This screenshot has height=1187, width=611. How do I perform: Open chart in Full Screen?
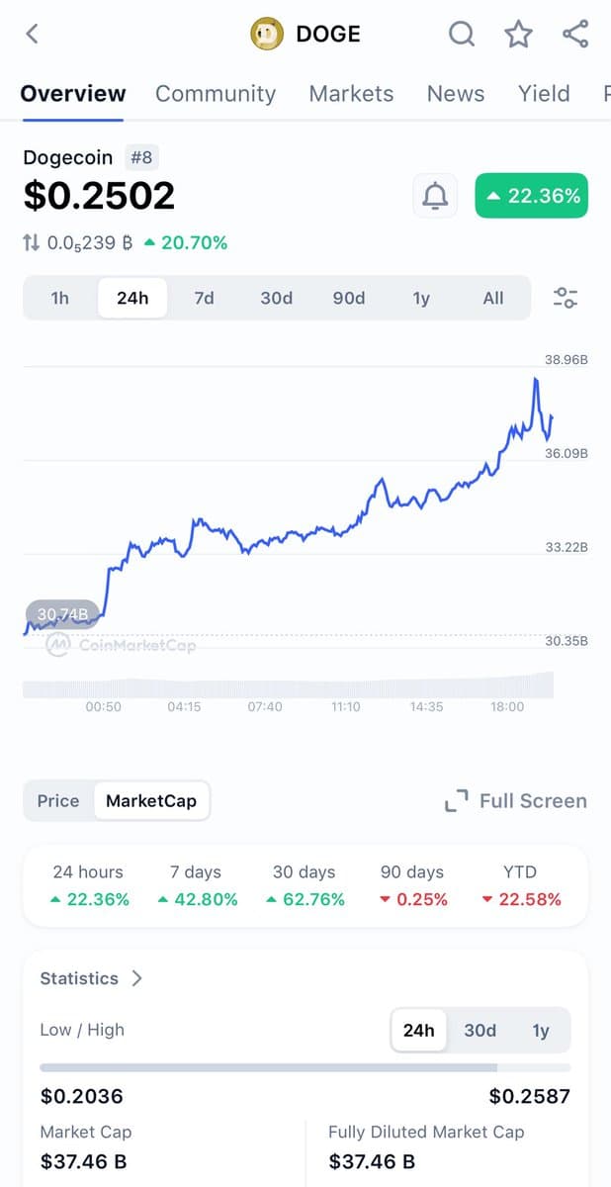point(515,801)
